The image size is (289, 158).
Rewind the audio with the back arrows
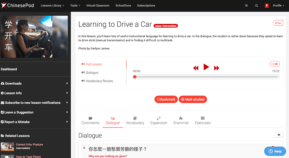(196, 68)
